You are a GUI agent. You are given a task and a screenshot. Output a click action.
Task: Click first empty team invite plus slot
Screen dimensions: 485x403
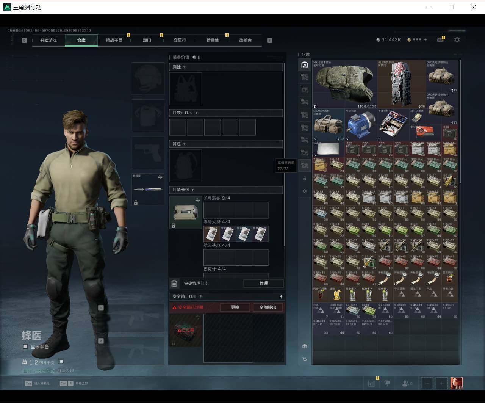(x=427, y=383)
